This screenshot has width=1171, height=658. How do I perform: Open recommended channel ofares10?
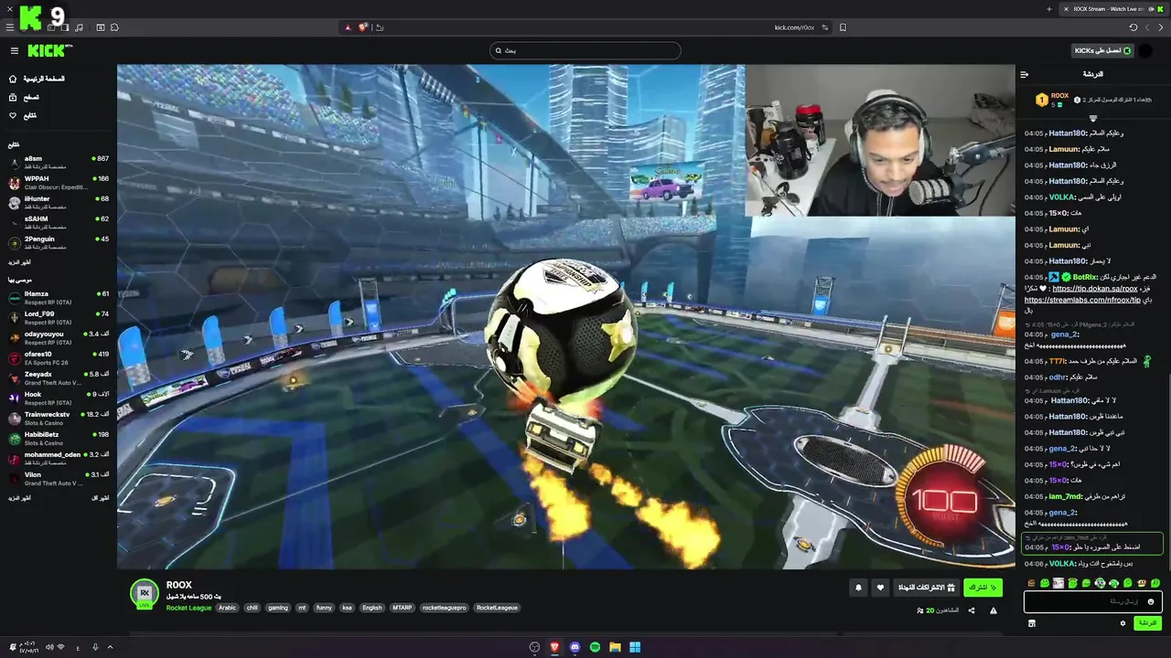[59, 357]
